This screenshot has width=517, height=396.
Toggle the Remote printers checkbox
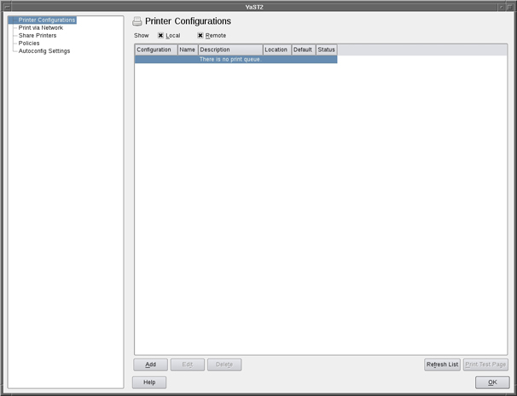coord(200,36)
